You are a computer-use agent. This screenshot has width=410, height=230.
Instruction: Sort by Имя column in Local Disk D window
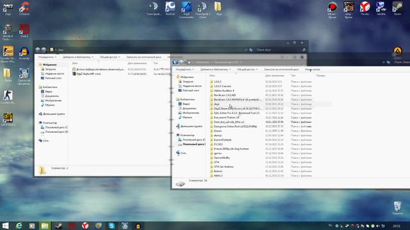tap(212, 75)
